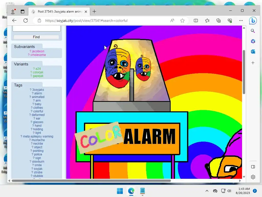Open Bing Chat sidebar button
Screen dimensions: 262x197
253,21
